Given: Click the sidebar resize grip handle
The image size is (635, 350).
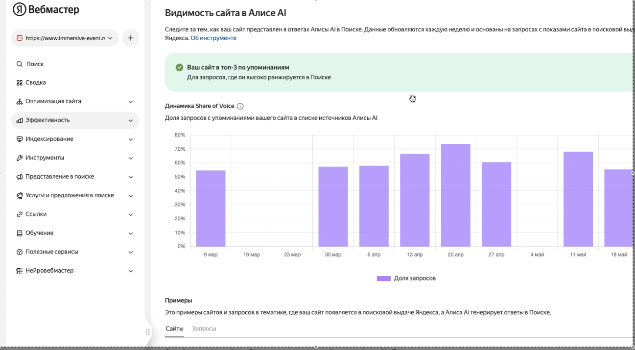Looking at the screenshot, I should 148,332.
